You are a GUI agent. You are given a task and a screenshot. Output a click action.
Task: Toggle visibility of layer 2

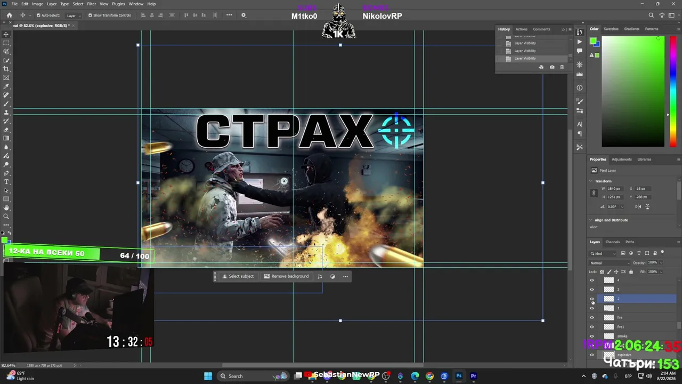click(x=591, y=299)
